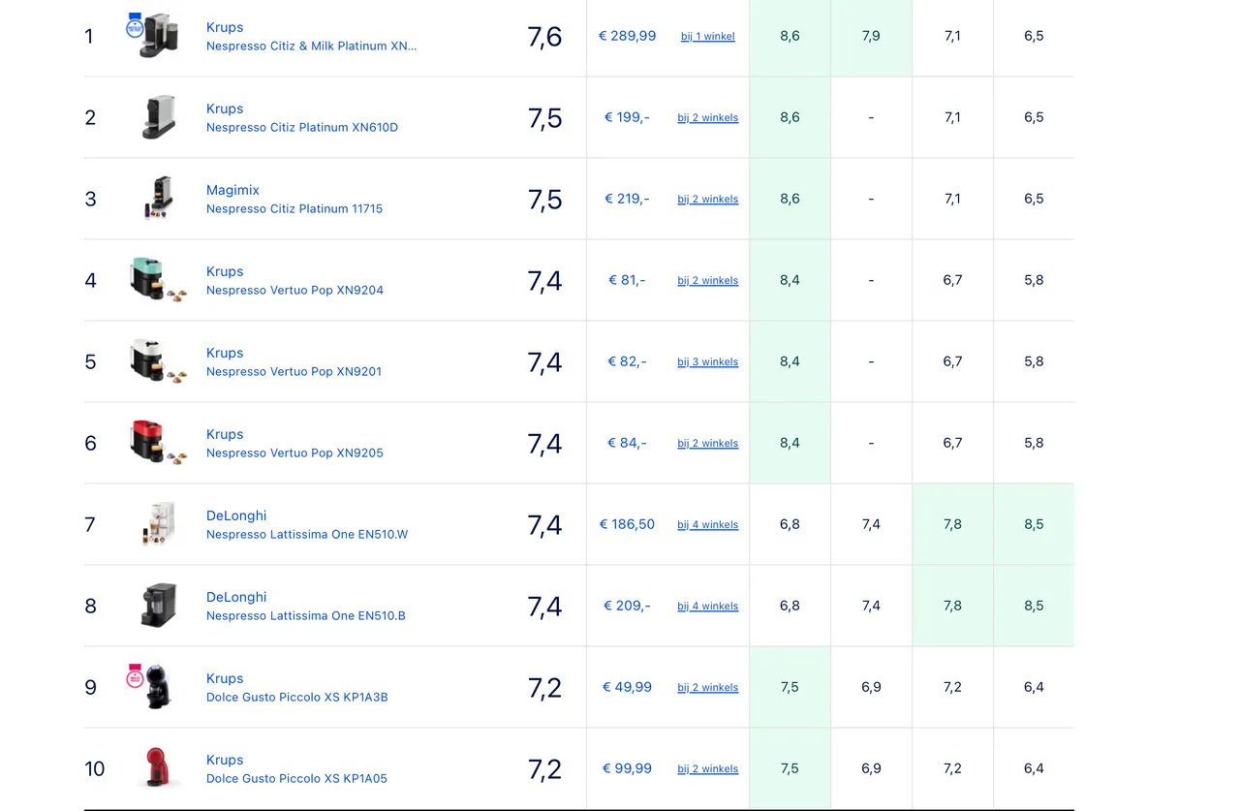
Task: Click the 7,8 score in Lattissima One EN510.B row
Action: coord(952,606)
